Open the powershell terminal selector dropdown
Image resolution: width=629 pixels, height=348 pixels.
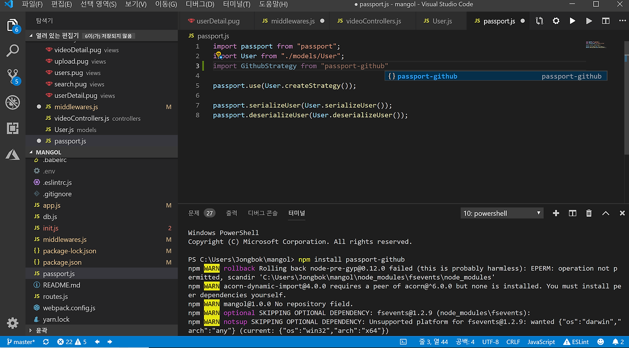click(502, 213)
